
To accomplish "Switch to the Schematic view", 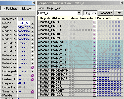I will click(106, 13).
